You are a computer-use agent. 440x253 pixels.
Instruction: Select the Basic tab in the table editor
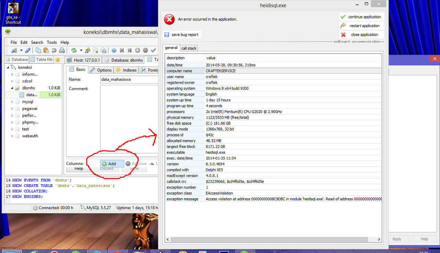pos(77,69)
